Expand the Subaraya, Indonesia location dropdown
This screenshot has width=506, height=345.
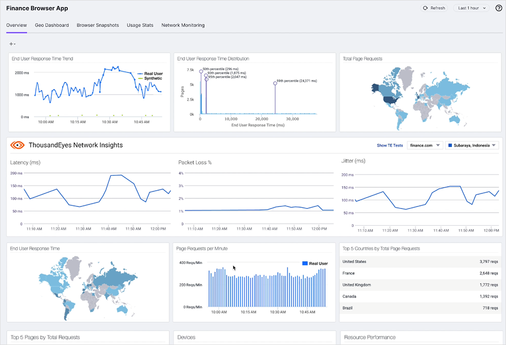[471, 146]
